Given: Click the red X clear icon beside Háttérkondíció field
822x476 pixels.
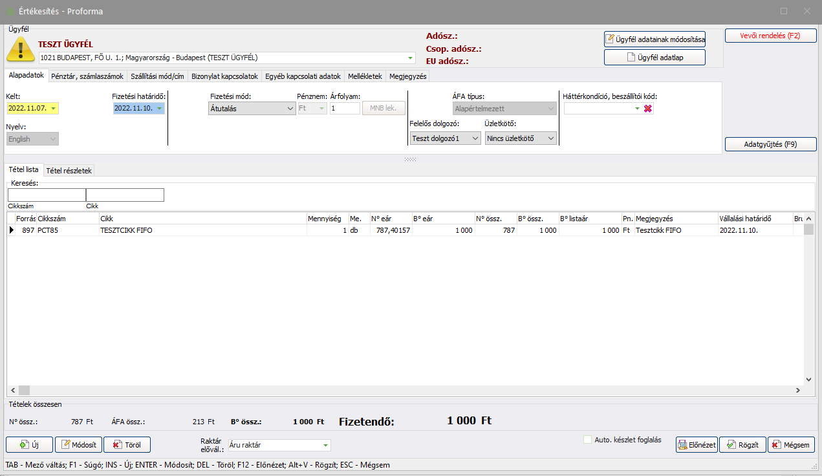Looking at the screenshot, I should pos(648,109).
